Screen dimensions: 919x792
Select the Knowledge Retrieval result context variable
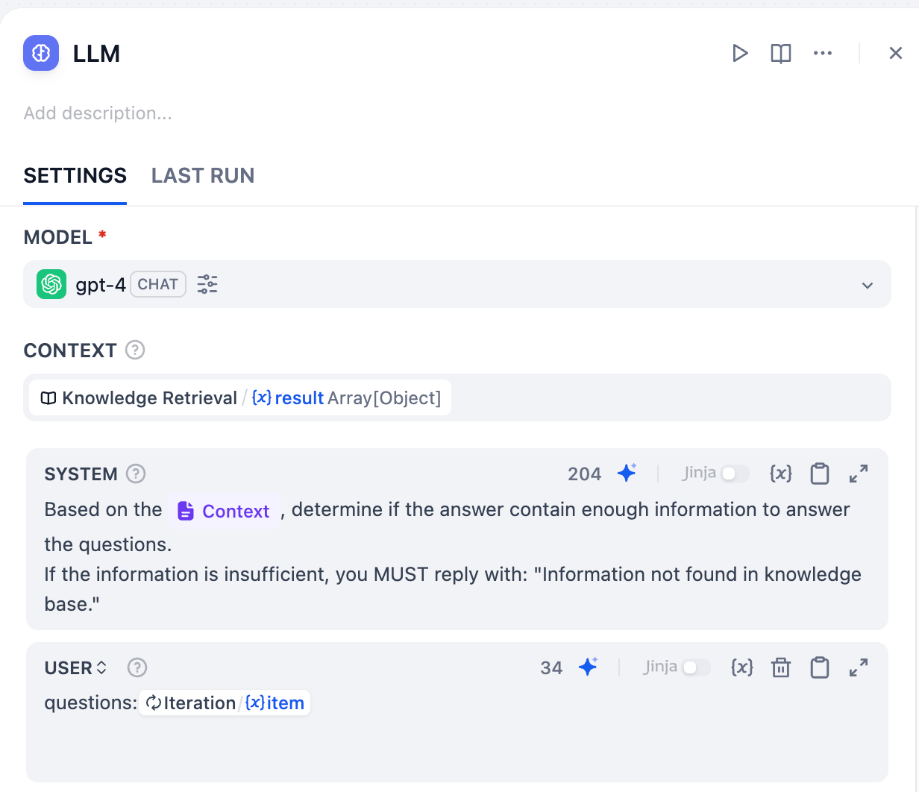click(240, 397)
